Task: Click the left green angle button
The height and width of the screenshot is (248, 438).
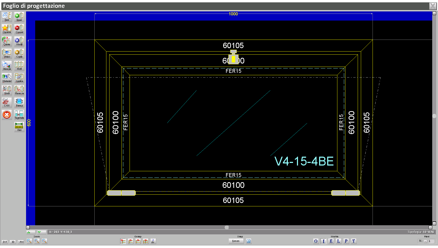Action: point(31,232)
